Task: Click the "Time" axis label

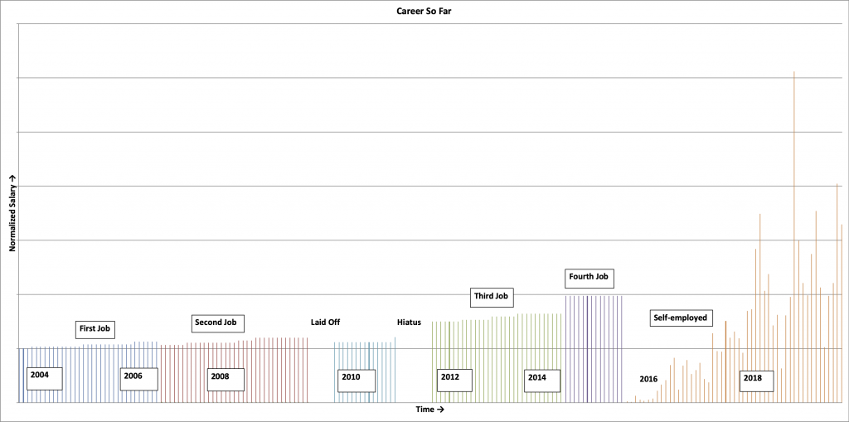Action: tap(430, 410)
